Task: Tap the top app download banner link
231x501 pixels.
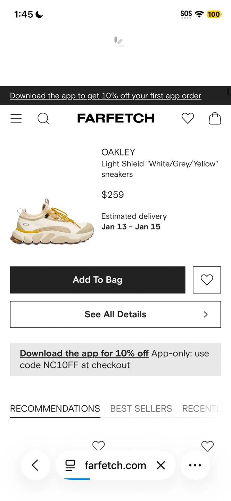Action: (106, 96)
